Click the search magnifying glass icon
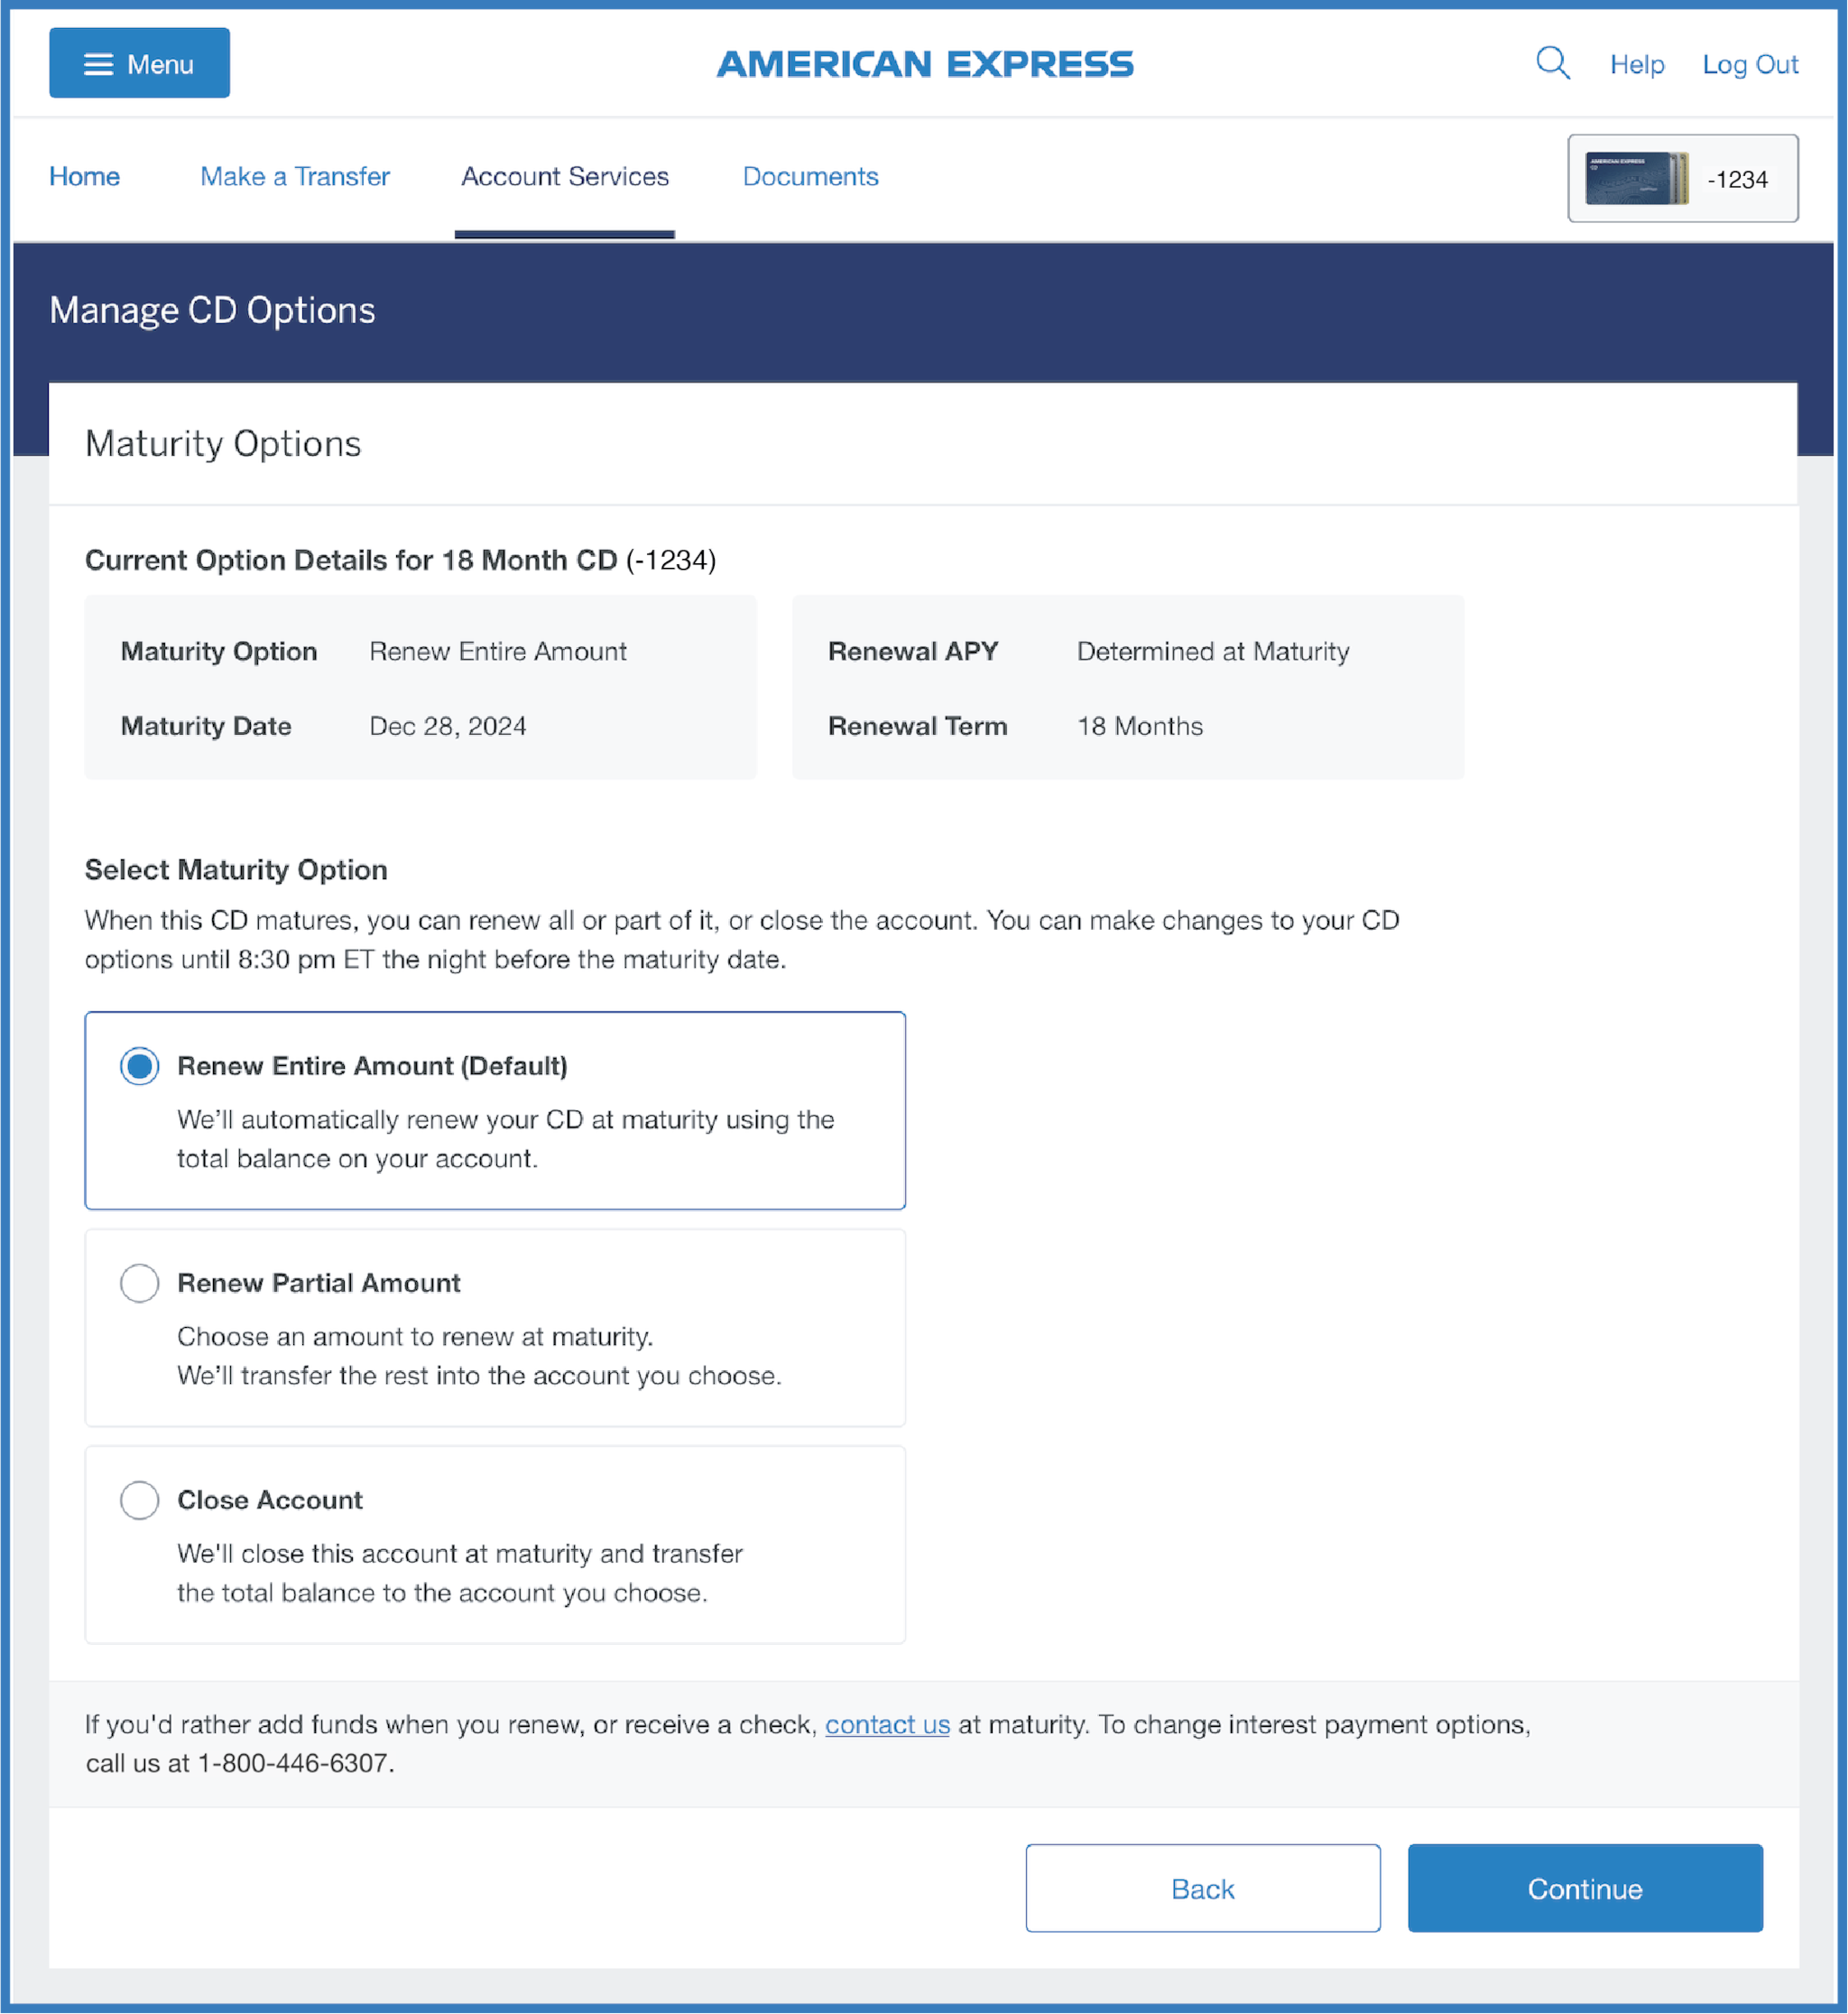 tap(1552, 63)
